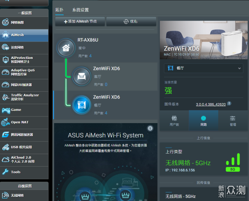
Task: Select the 客厅 ZenWiFi XD6 sofa icon
Action: click(82, 77)
